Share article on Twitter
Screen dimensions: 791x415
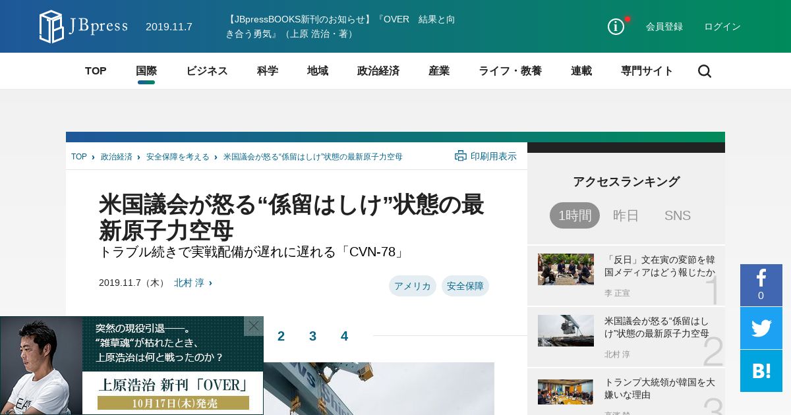click(x=761, y=328)
